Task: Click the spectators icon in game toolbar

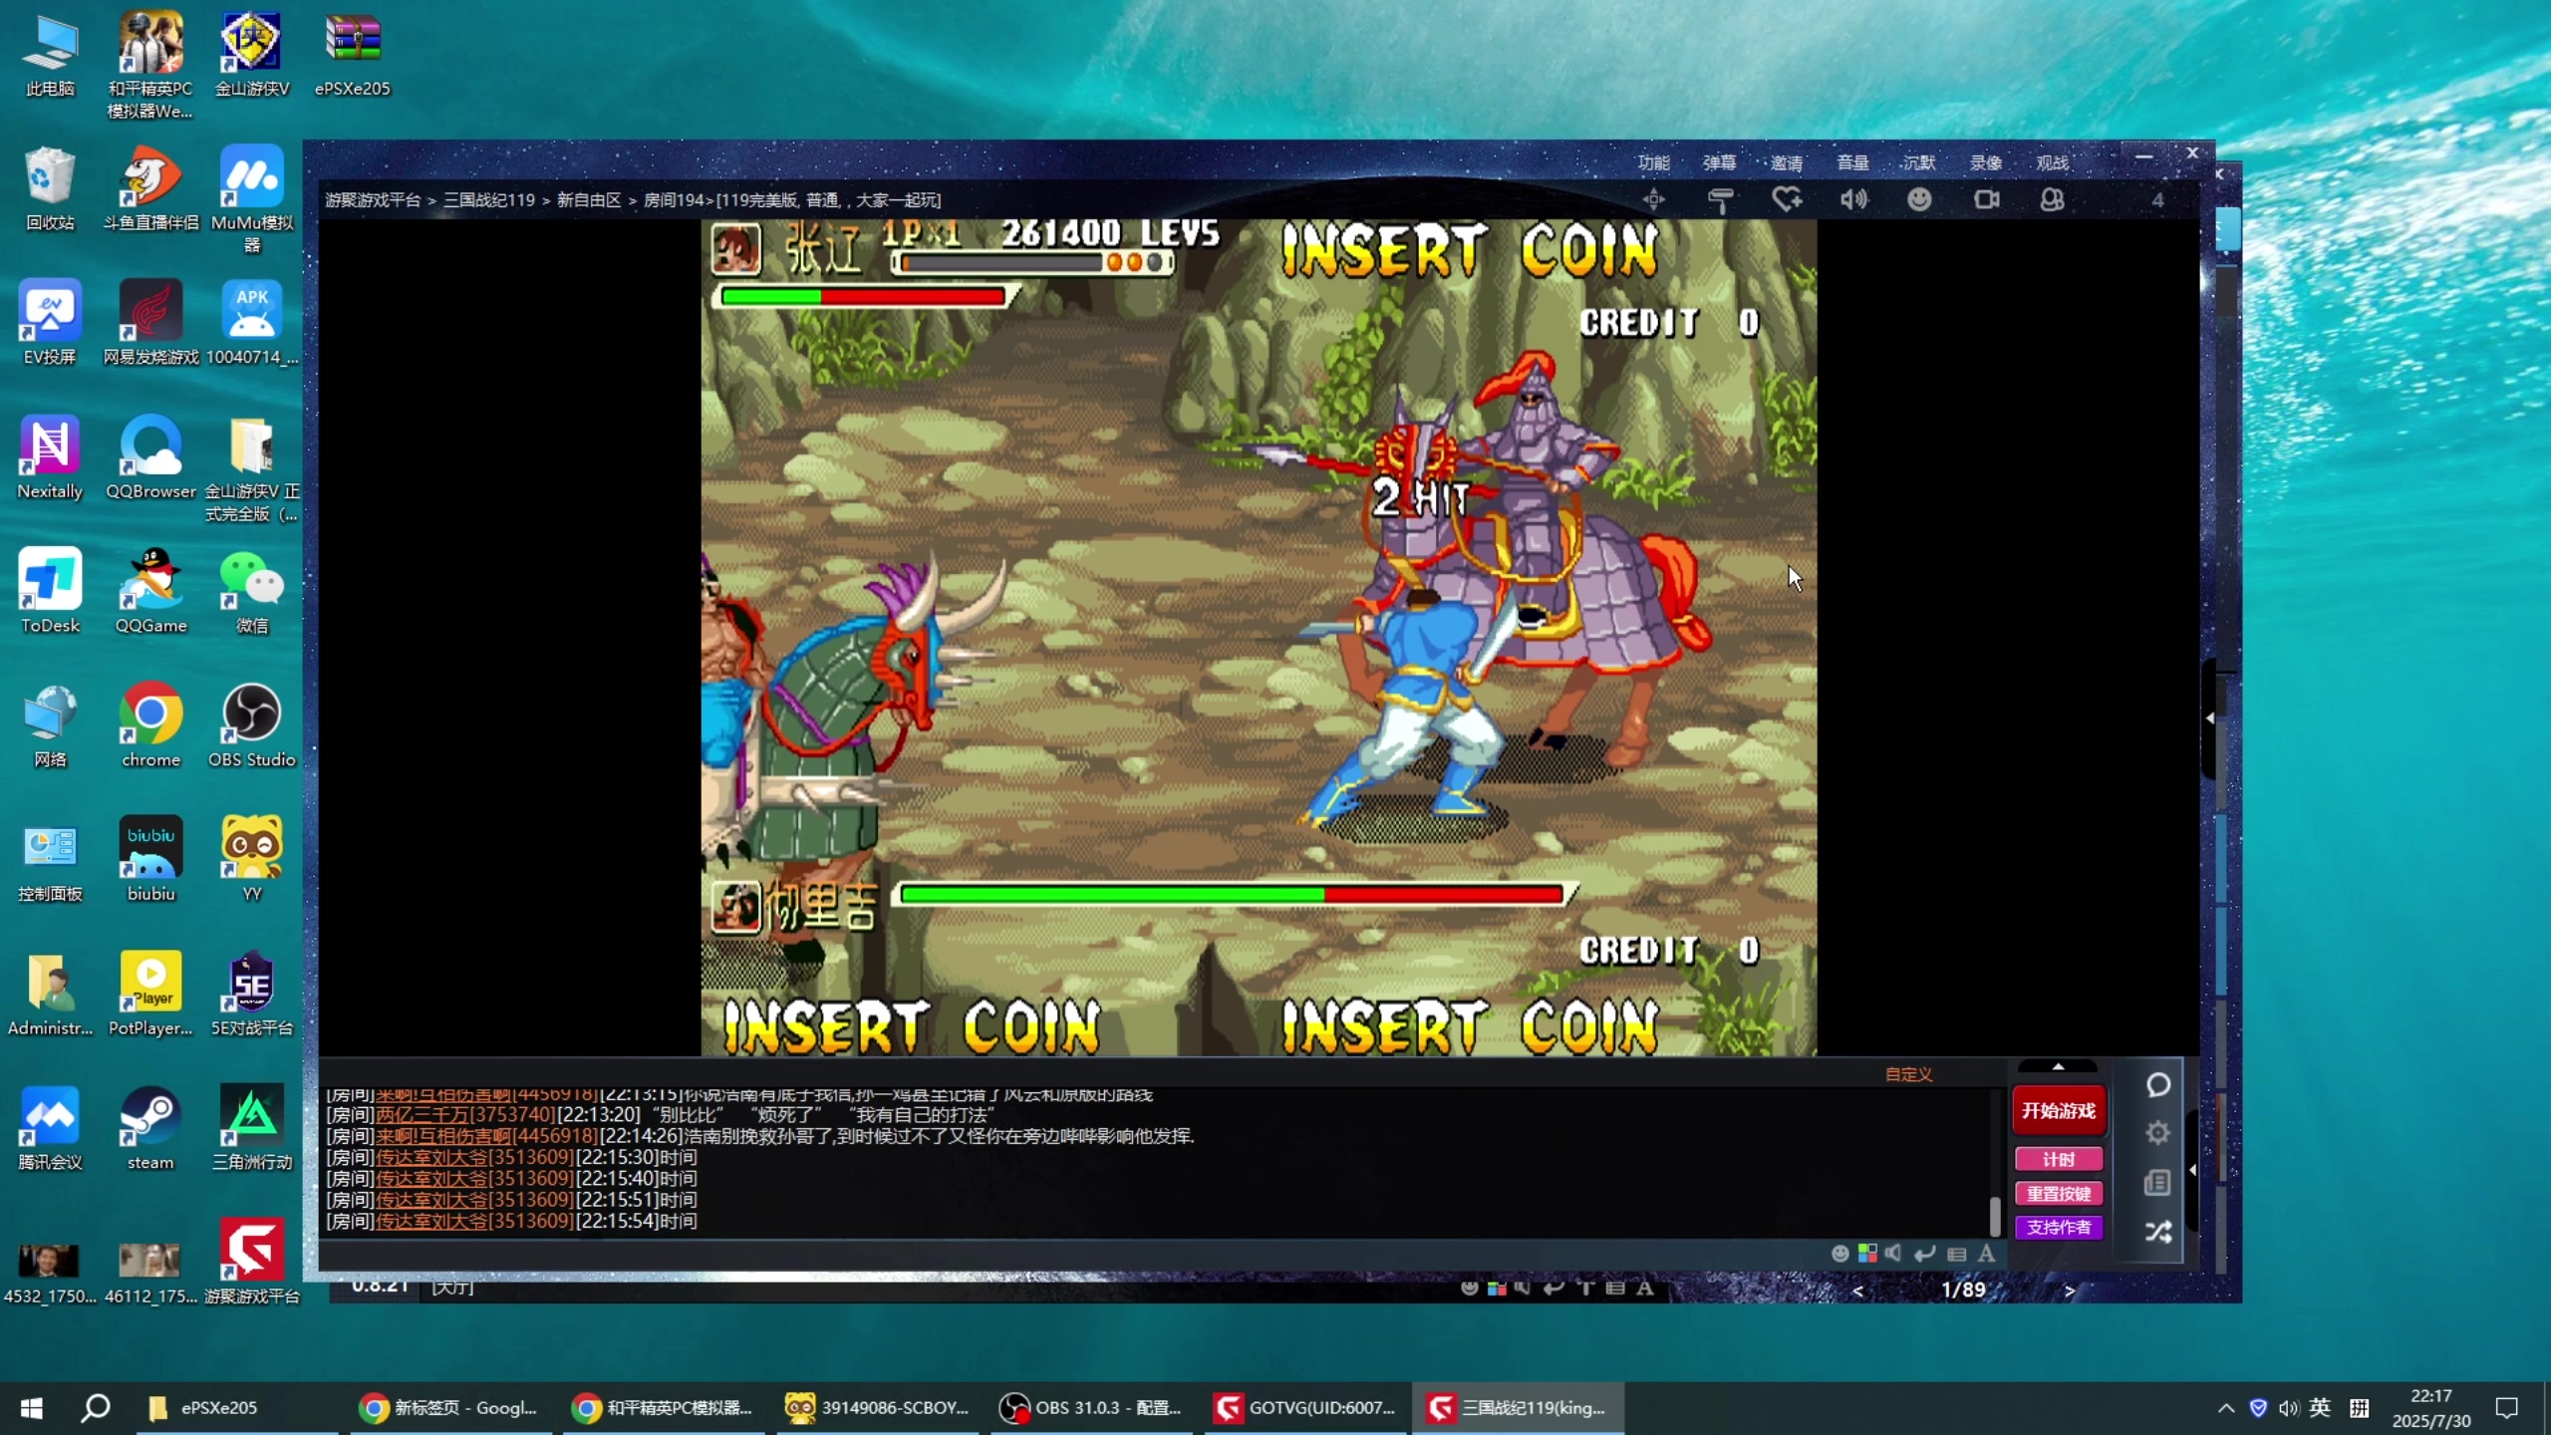Action: (2052, 200)
